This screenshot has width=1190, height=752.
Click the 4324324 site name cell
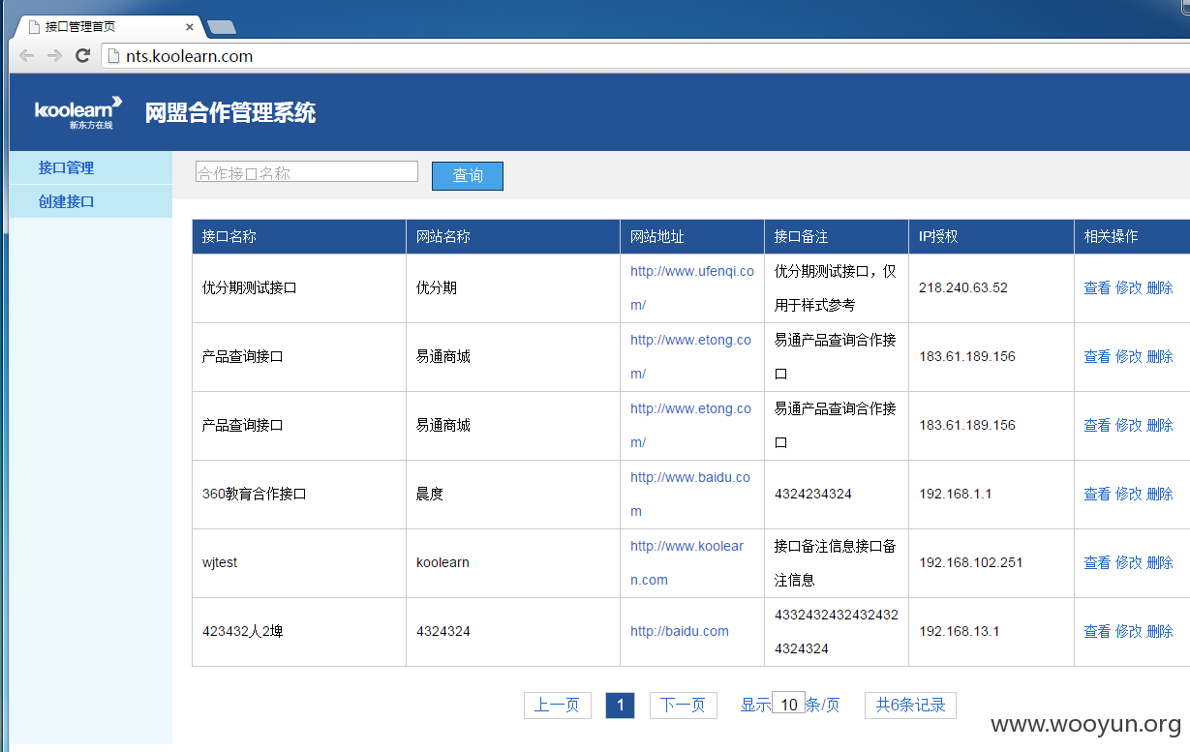(513, 631)
